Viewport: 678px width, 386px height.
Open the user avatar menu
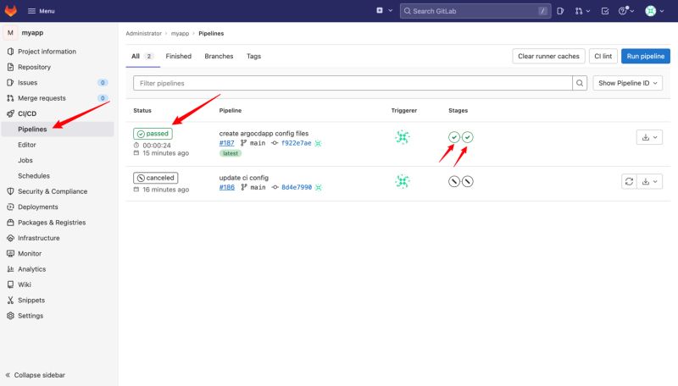(654, 11)
